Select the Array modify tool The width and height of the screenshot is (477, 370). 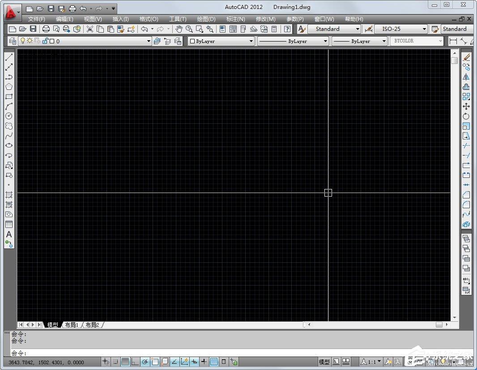click(x=466, y=97)
